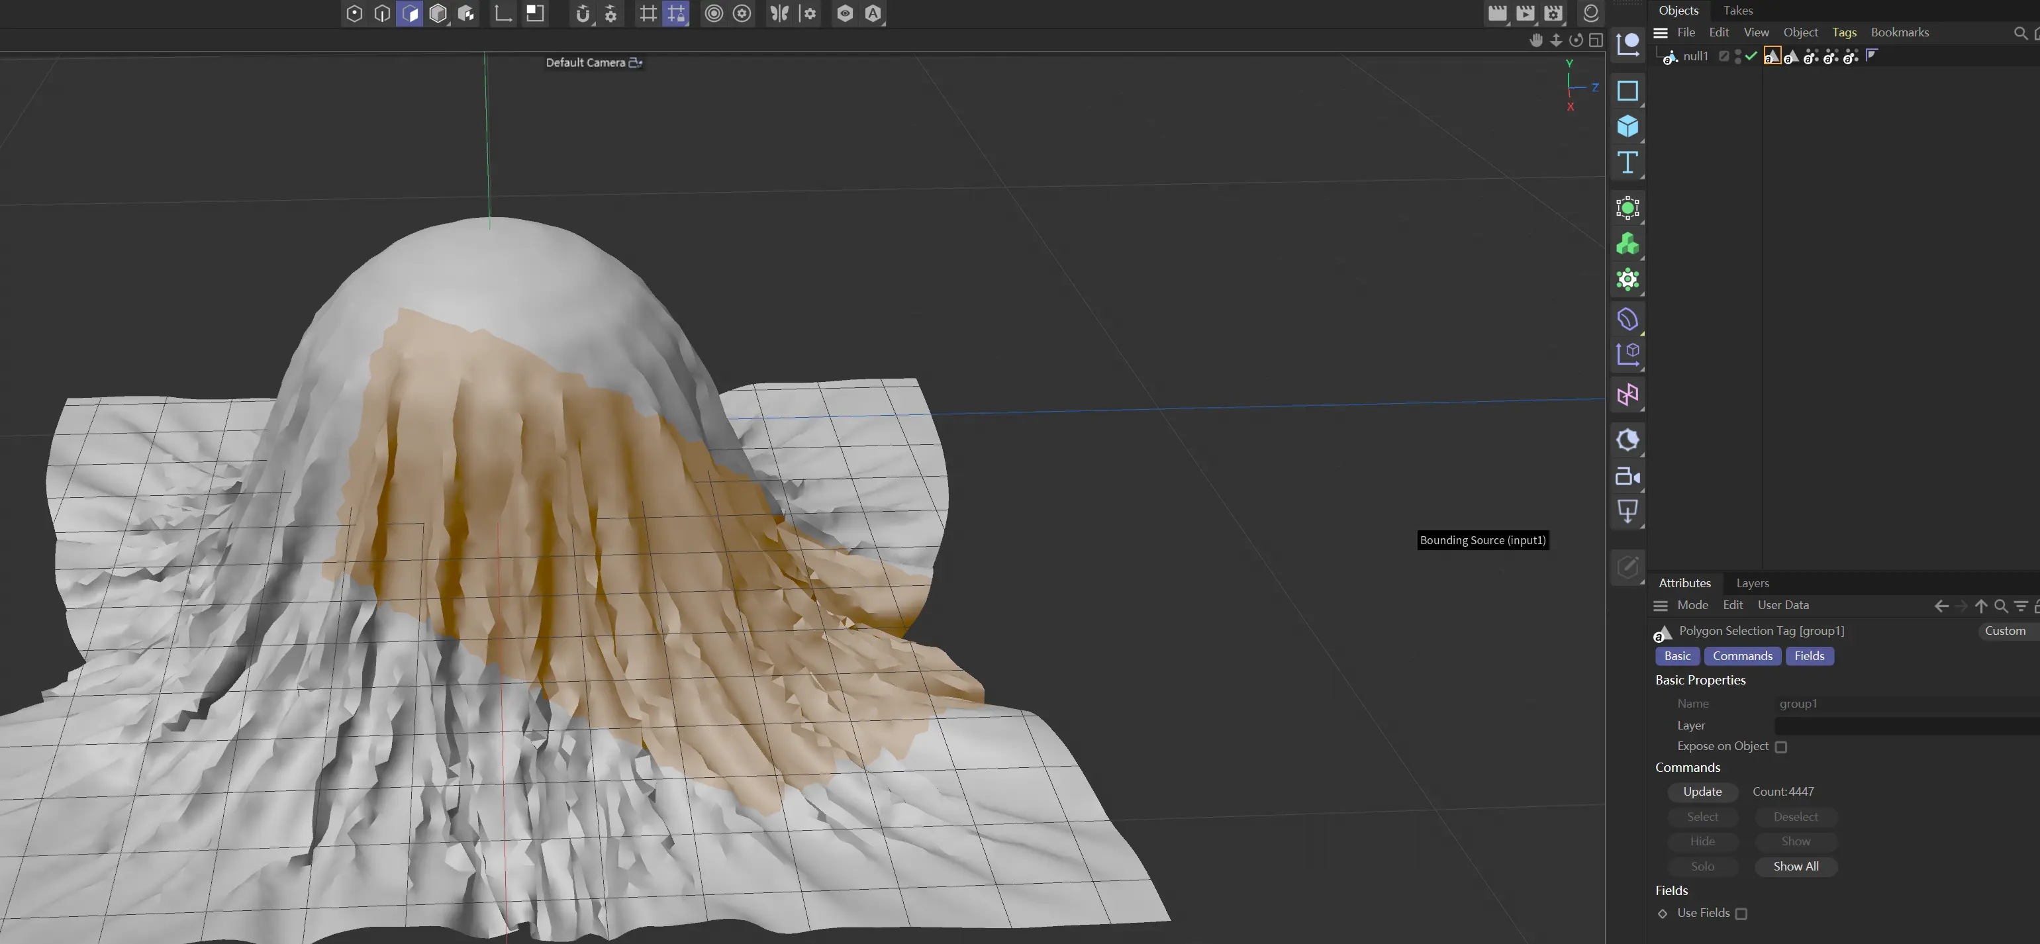
Task: Toggle Soft Selection concentric circles icon
Action: (x=714, y=13)
